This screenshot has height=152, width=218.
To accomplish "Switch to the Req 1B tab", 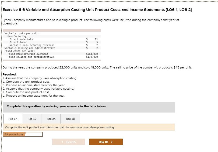I will (x=32, y=118).
